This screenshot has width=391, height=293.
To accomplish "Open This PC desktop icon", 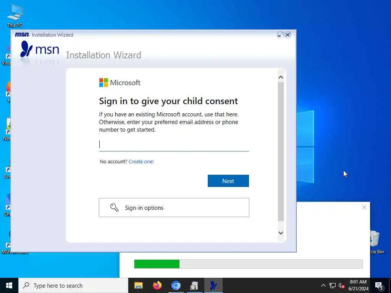I will (15, 15).
